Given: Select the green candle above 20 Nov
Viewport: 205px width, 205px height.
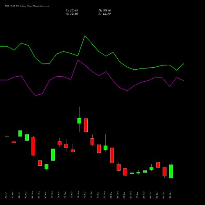Looking at the screenshot, I should (105, 148).
